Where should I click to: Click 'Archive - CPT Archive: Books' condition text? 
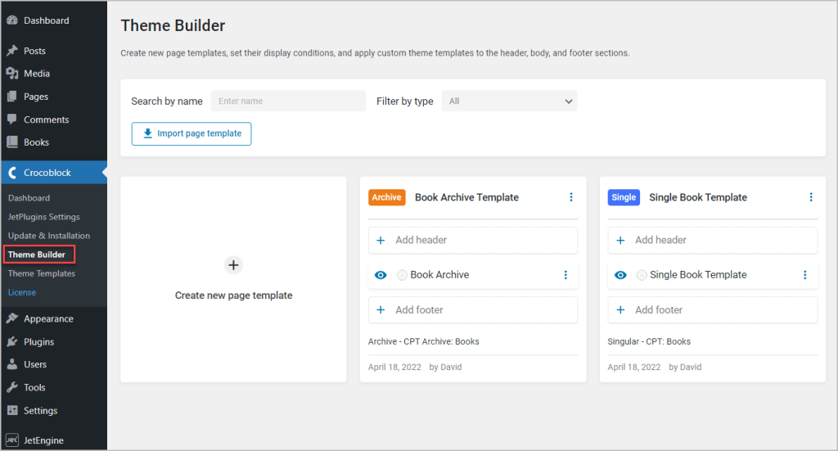pos(424,341)
